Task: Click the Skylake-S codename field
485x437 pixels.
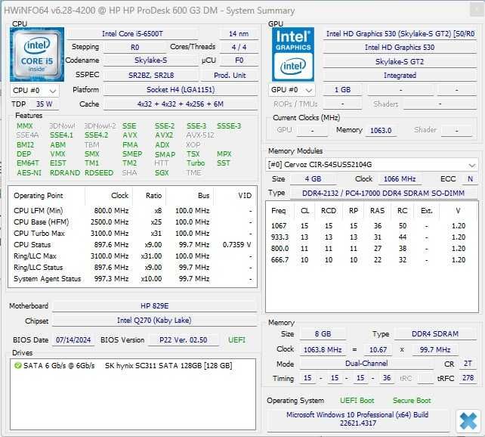Action: (x=150, y=60)
